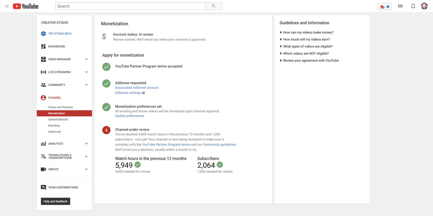Click the Help and feedback button
This screenshot has height=216, width=433.
pyautogui.click(x=56, y=201)
